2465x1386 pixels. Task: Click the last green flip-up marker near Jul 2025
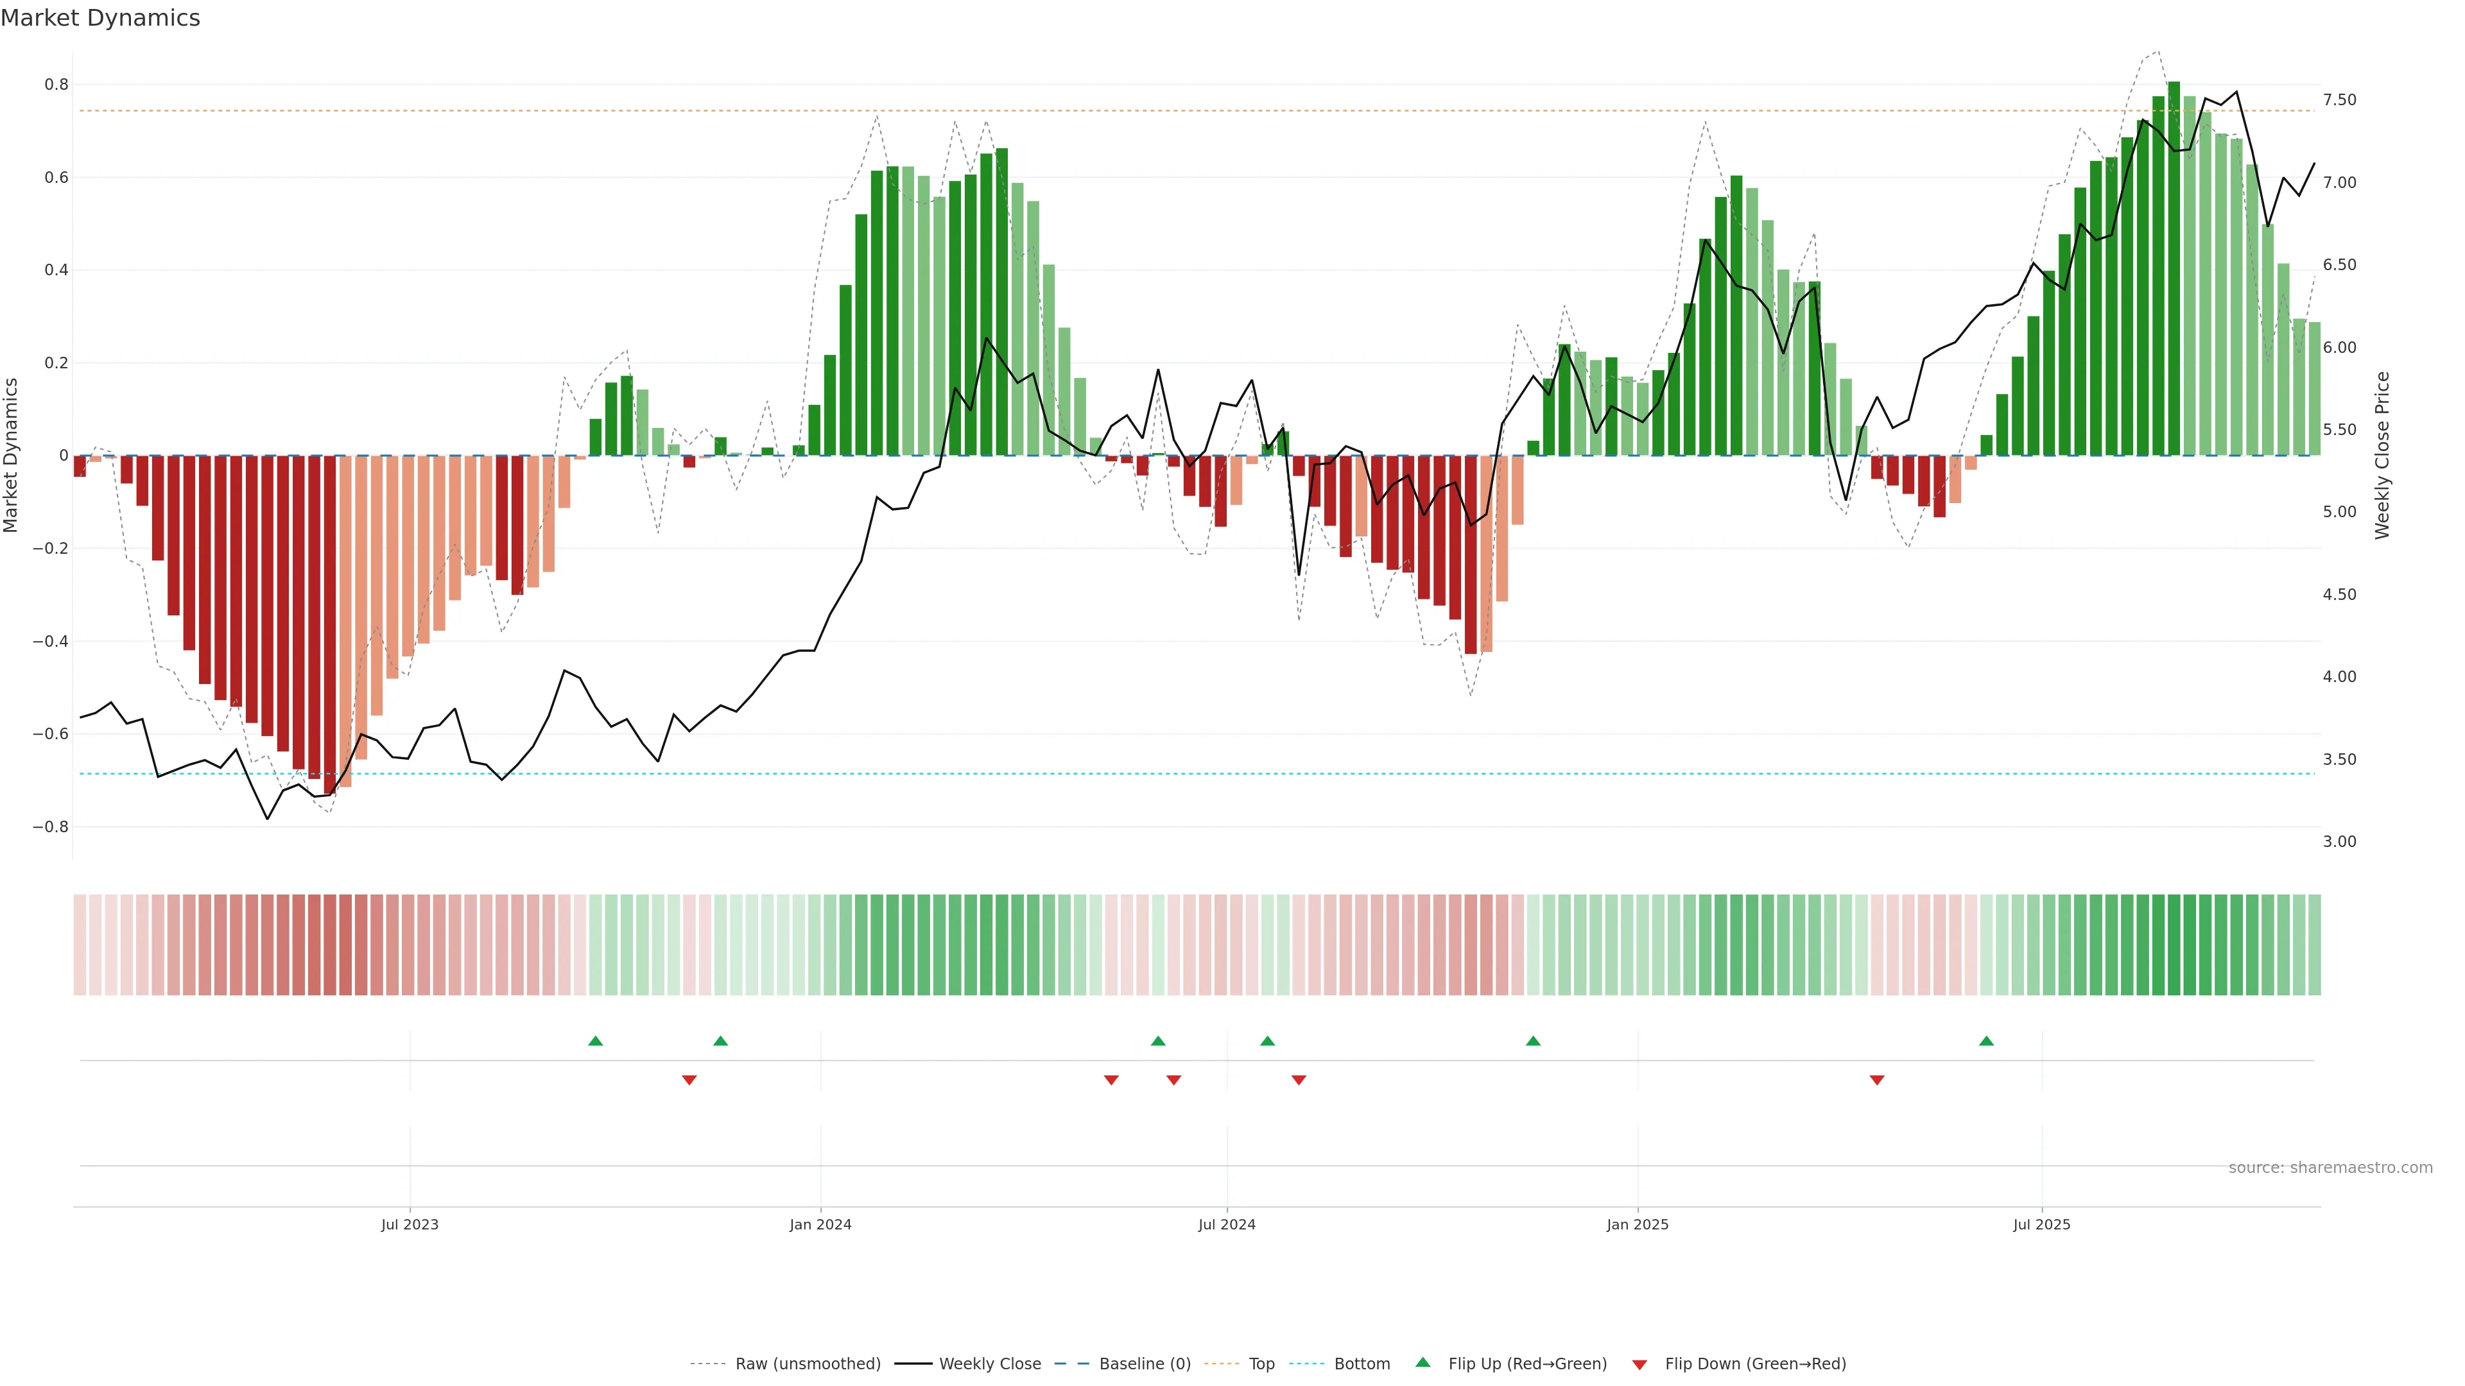click(1987, 1041)
